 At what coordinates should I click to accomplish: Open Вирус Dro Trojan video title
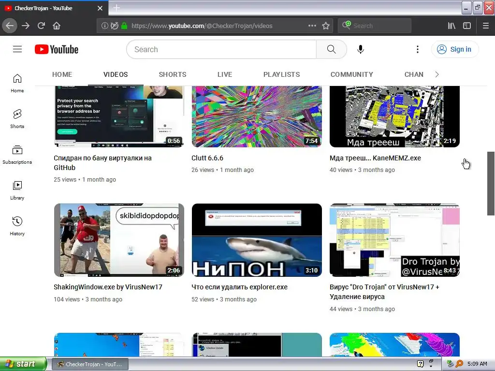click(384, 292)
